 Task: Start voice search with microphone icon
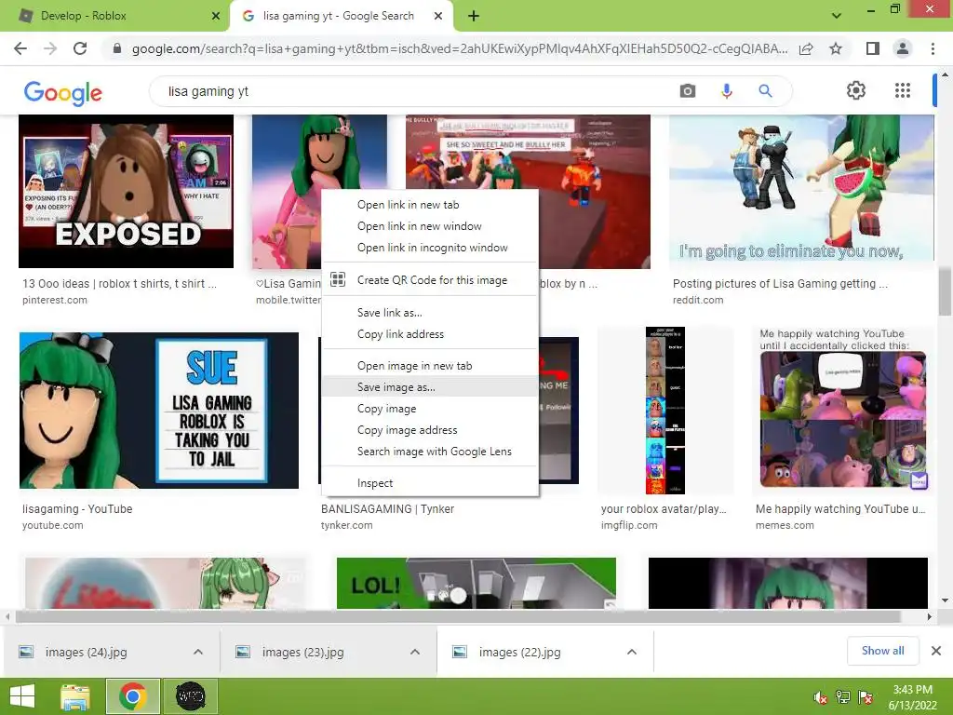(726, 91)
